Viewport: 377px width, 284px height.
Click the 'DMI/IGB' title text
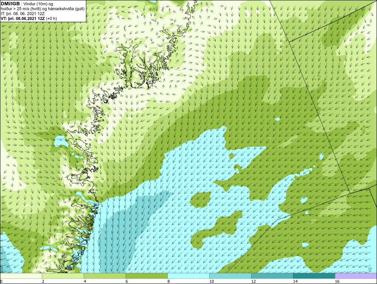tap(10, 4)
